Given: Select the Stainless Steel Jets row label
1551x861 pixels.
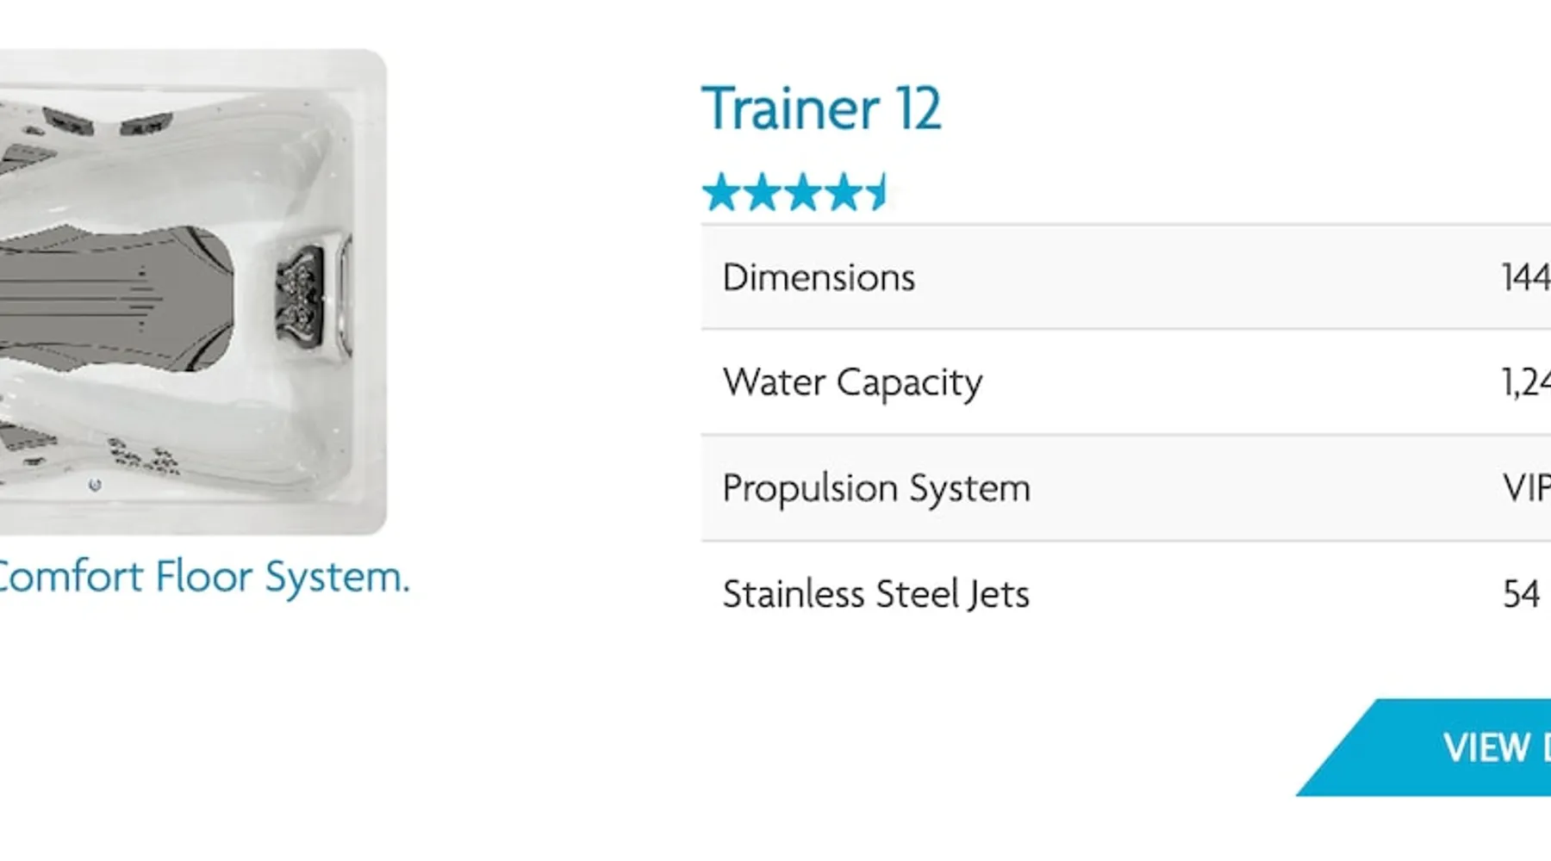Looking at the screenshot, I should coord(875,594).
